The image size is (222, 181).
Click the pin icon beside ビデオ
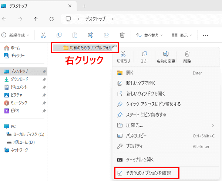pos(44,111)
